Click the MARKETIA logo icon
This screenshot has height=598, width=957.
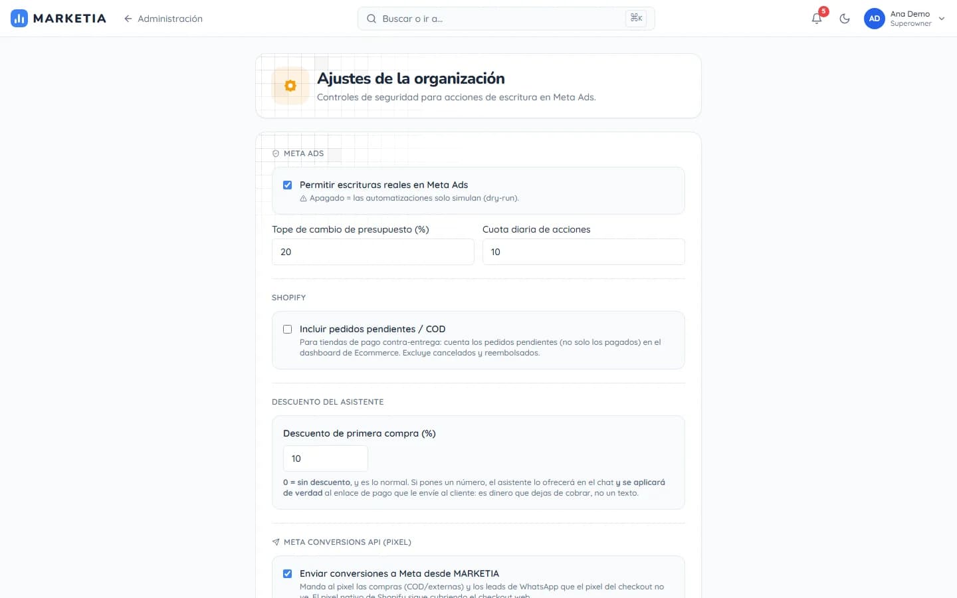coord(19,19)
